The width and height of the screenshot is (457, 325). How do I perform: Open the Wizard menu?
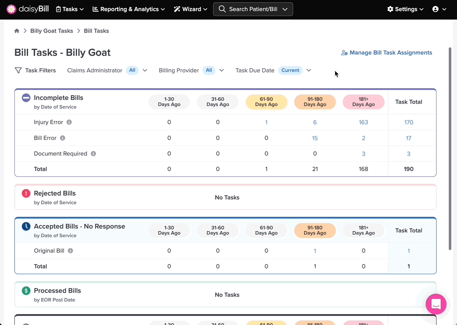pyautogui.click(x=191, y=9)
